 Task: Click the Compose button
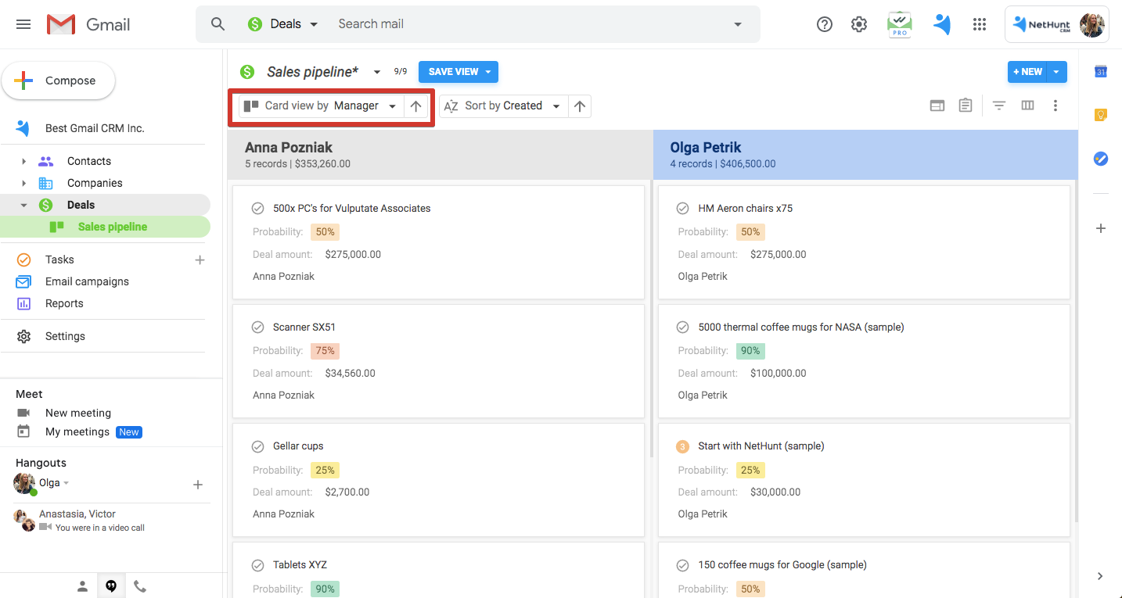[x=59, y=81]
